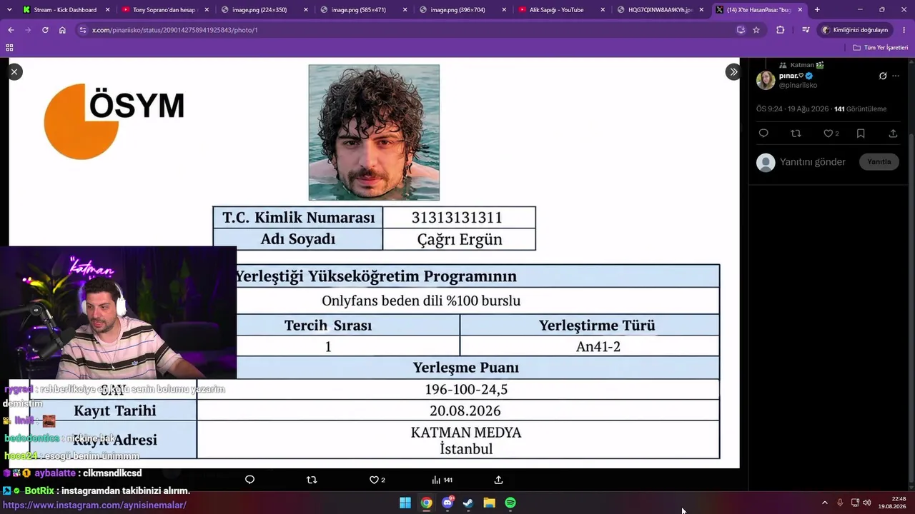Viewport: 915px width, 514px height.
Task: Click the 196-100-24,5 score cell
Action: point(458,389)
